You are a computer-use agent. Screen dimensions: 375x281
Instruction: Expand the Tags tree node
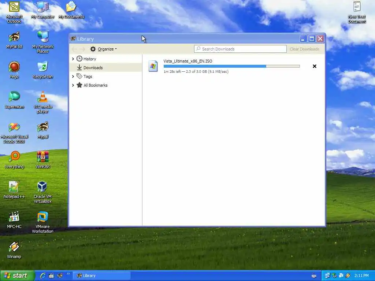(x=73, y=76)
